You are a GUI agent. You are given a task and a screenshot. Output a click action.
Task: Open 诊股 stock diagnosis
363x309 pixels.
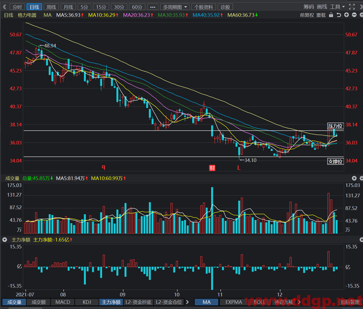225,7
